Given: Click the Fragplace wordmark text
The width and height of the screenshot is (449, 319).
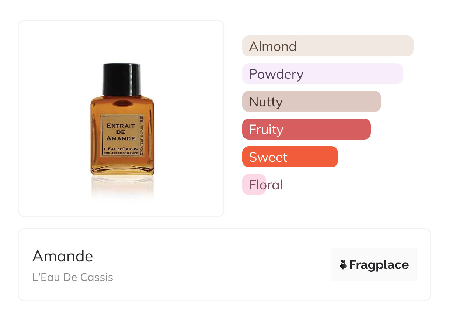Looking at the screenshot, I should [x=379, y=265].
